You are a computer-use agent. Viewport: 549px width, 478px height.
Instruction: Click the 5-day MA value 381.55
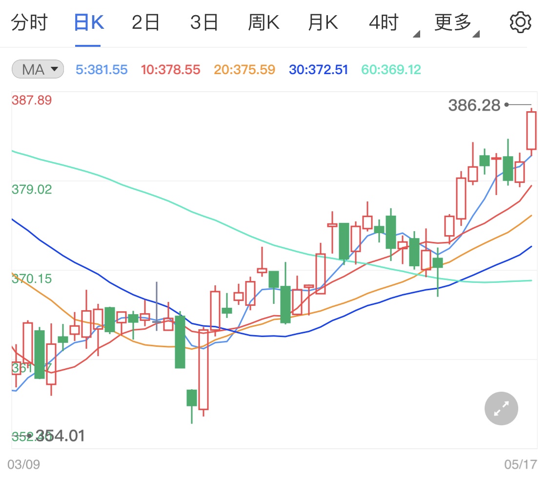102,69
